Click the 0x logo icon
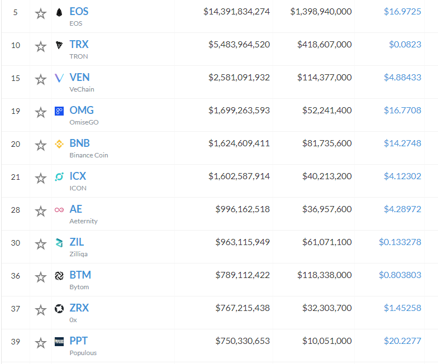 [59, 309]
